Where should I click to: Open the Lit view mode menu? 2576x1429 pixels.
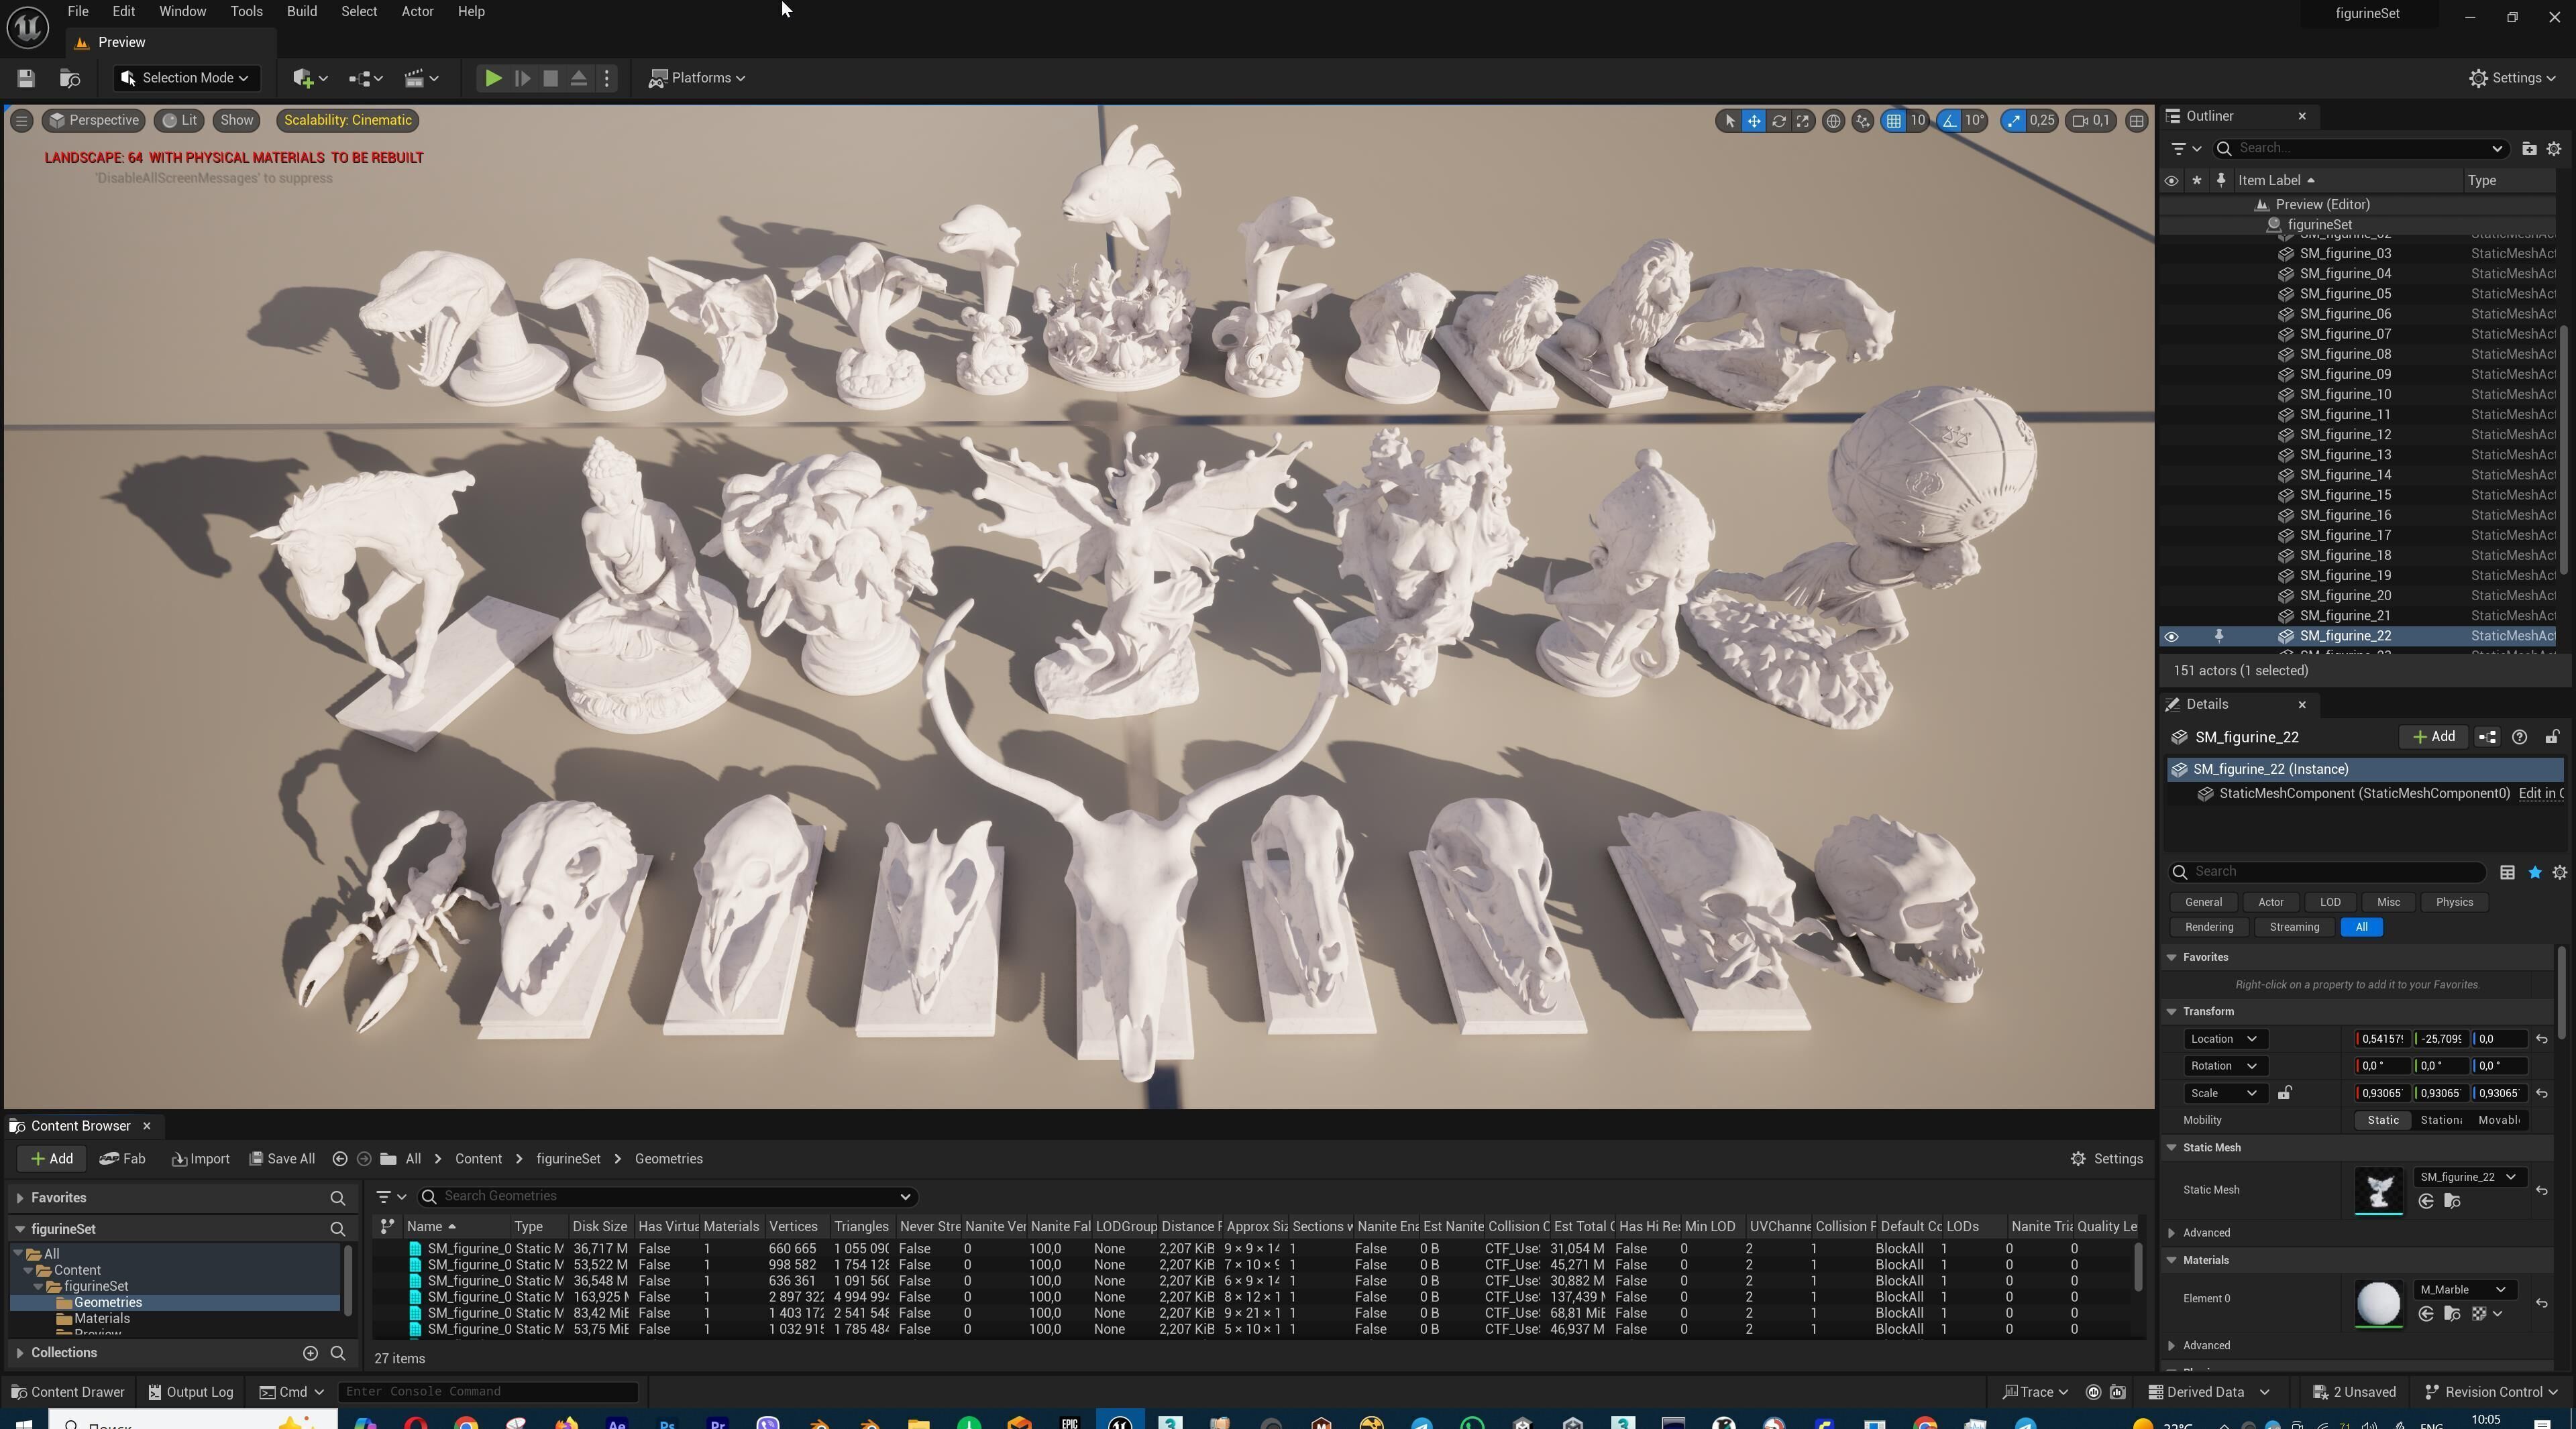(180, 121)
